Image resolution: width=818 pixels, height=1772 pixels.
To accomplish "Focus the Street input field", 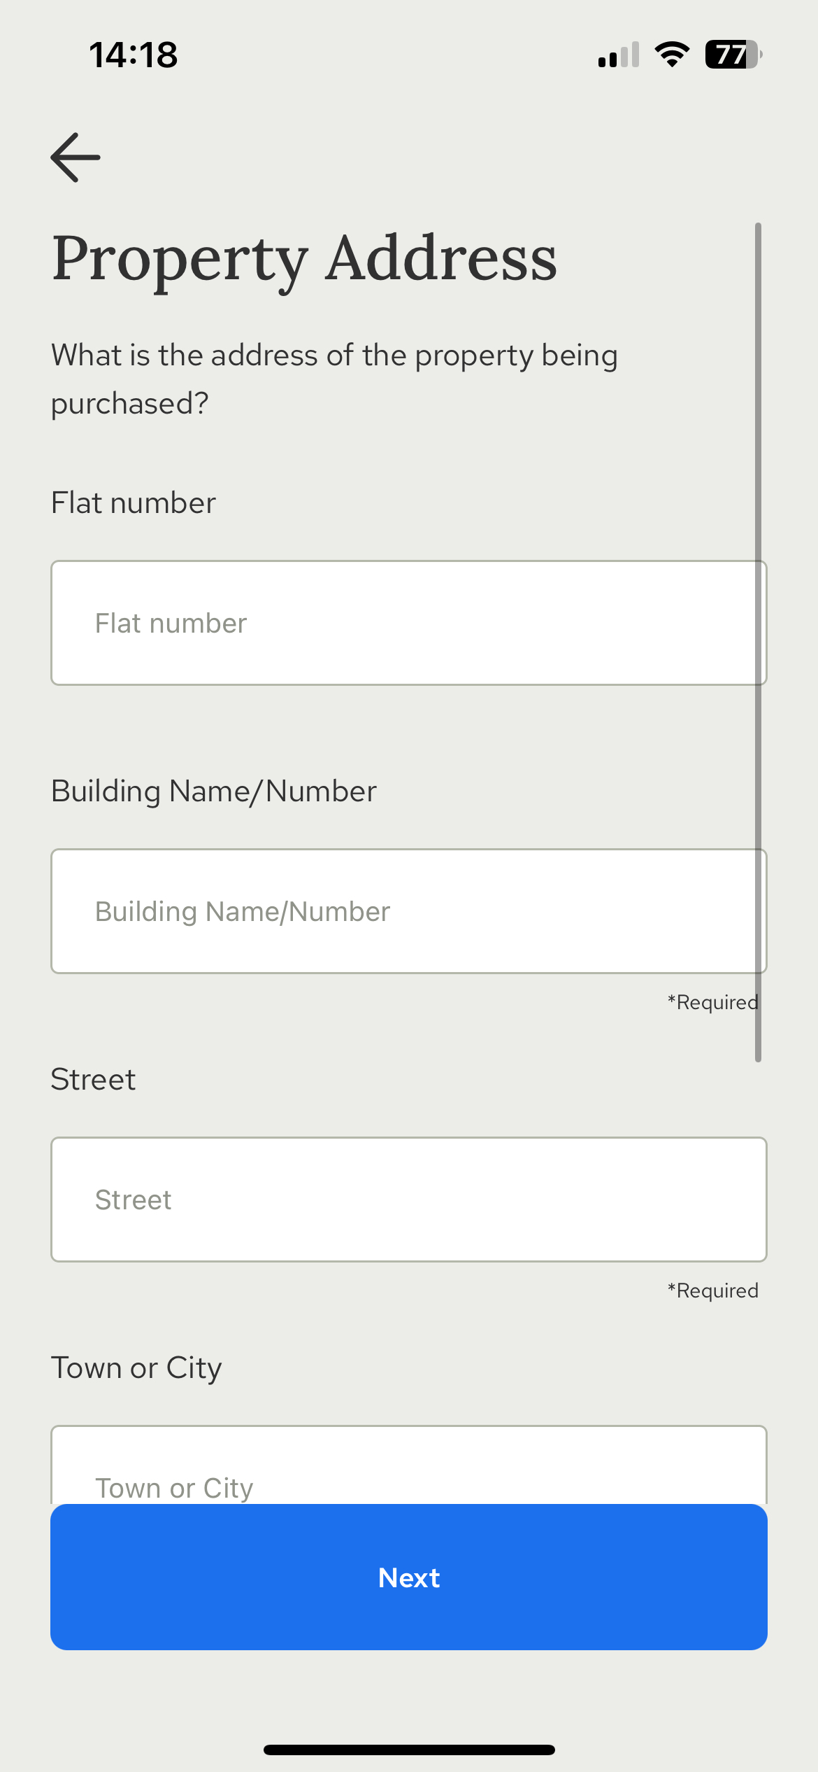I will click(x=409, y=1200).
